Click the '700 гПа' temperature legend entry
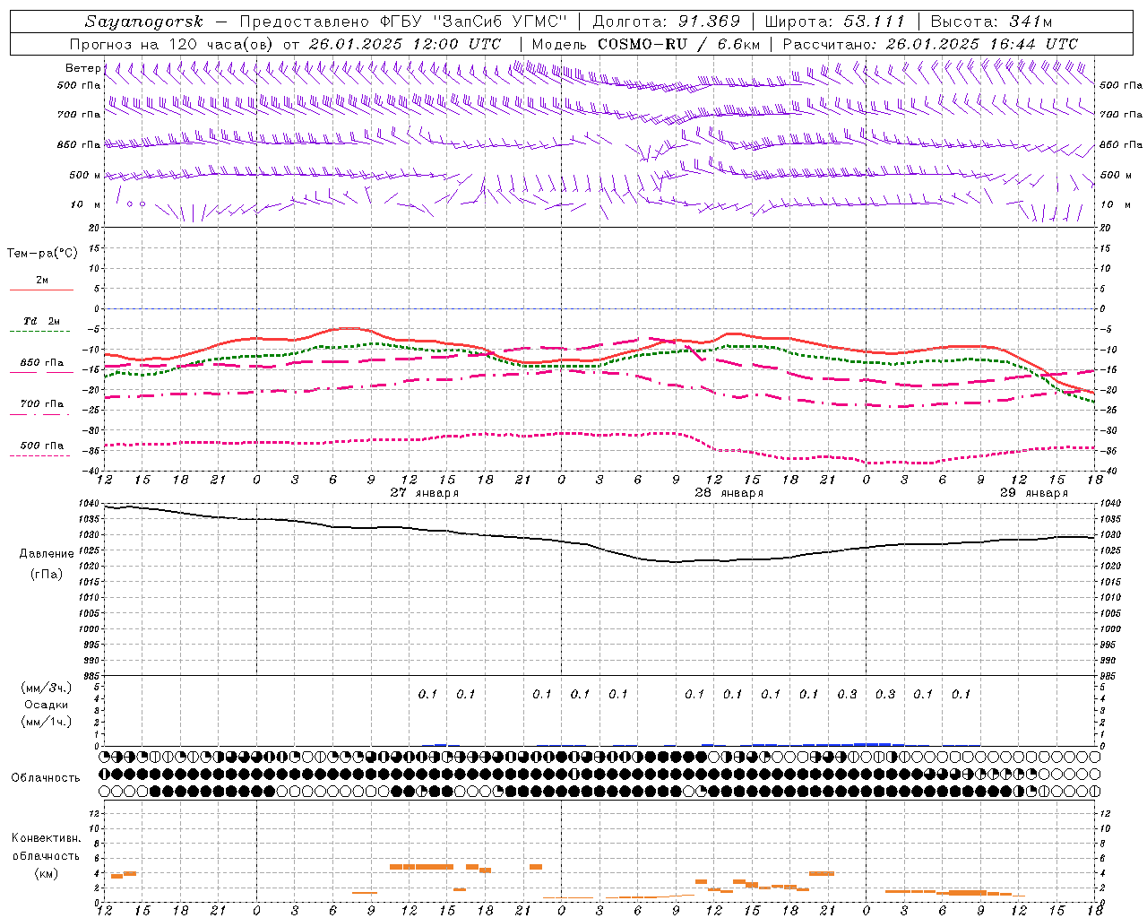This screenshot has width=1147, height=918. [42, 404]
